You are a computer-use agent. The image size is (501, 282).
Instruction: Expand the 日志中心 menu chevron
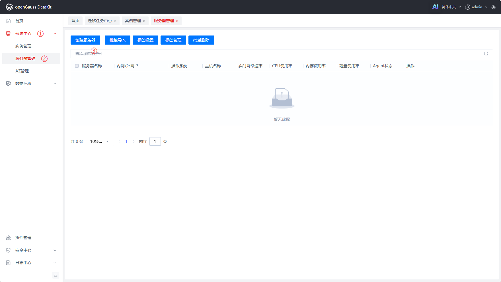55,263
